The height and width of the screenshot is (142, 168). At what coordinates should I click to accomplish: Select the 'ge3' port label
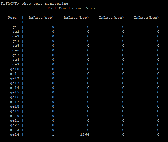pyautogui.click(x=16, y=37)
